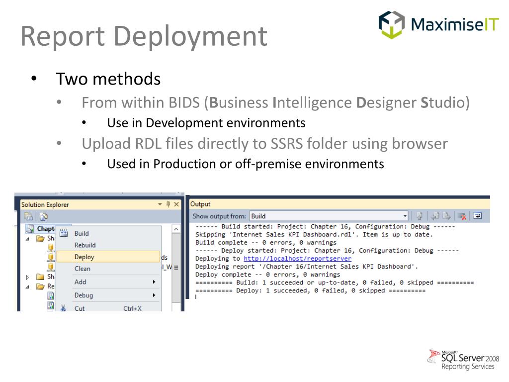Viewport: 509px width, 382px height.
Task: Click the 'Build: 1 succeeded' summary line
Action: [x=335, y=283]
